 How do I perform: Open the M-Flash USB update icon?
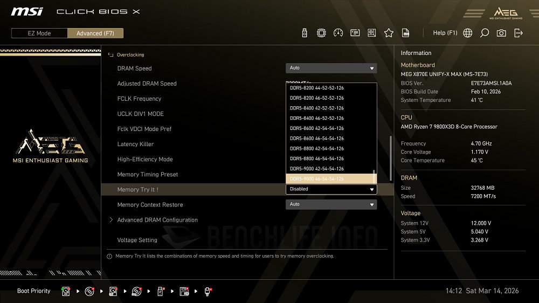(304, 33)
